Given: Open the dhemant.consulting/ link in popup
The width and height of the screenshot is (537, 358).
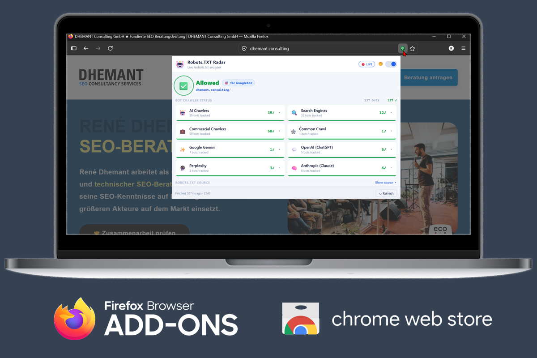Looking at the screenshot, I should pos(213,90).
